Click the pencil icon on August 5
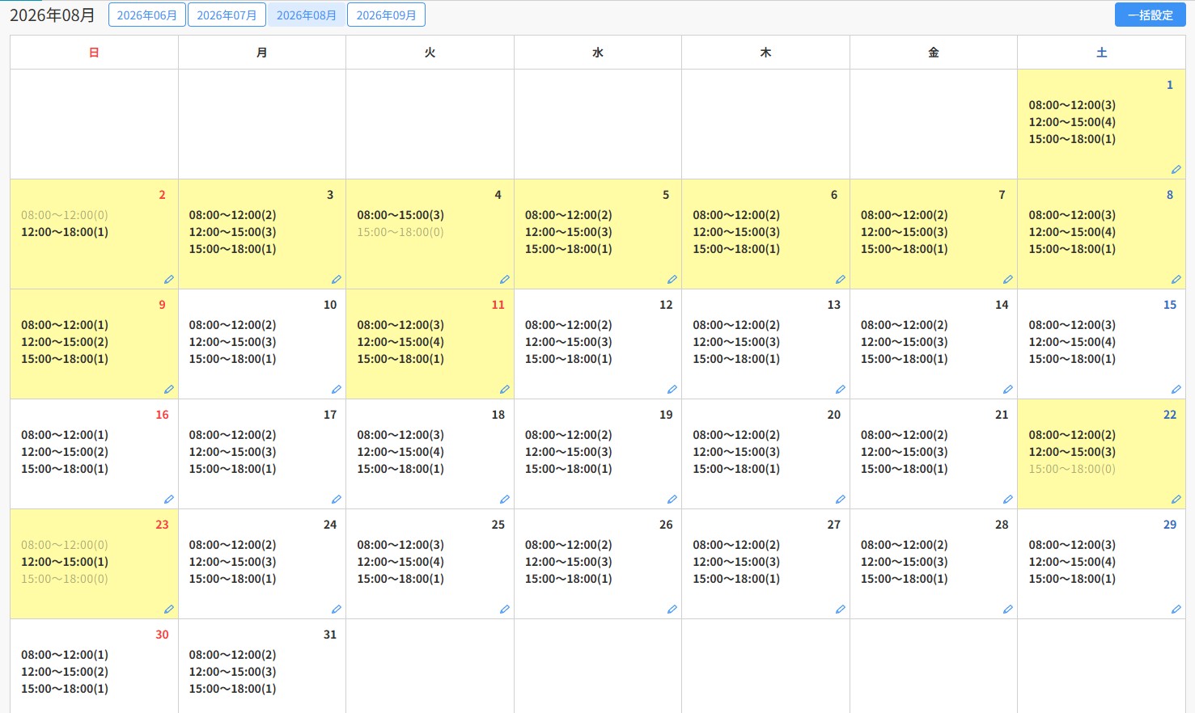The image size is (1195, 713). pyautogui.click(x=672, y=280)
